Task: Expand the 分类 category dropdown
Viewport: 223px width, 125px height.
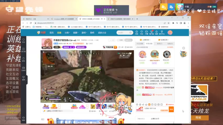Action: [x=67, y=32]
